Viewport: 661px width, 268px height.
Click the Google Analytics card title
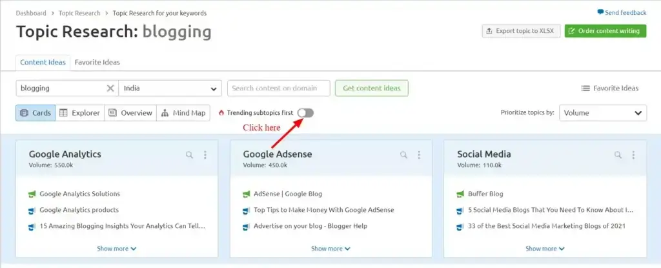point(65,154)
